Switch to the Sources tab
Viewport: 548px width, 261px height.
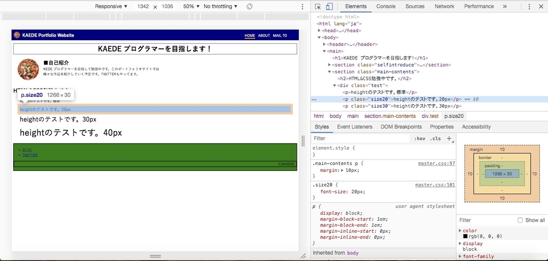415,6
